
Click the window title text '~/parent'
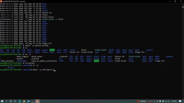tap(22, 1)
